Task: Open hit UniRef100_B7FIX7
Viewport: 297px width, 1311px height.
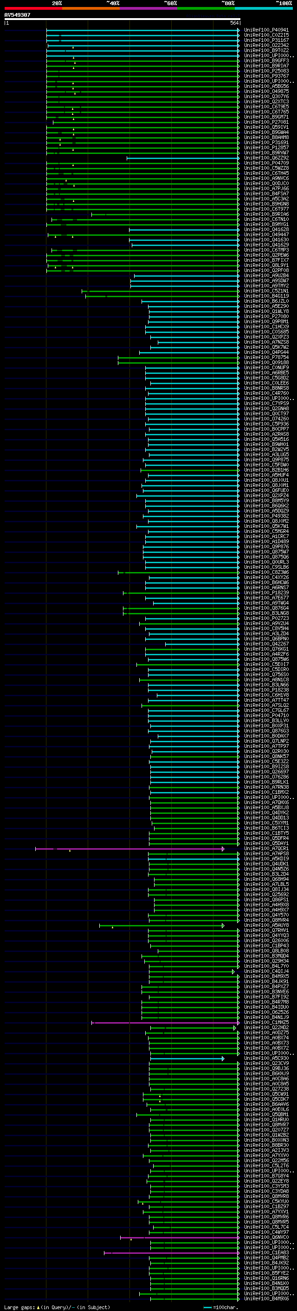Action: tap(266, 260)
